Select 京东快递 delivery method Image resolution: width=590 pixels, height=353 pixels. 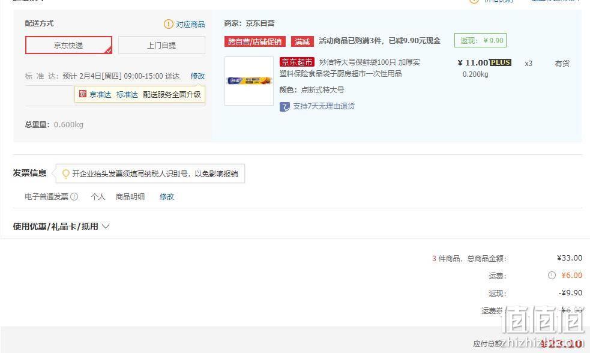pyautogui.click(x=68, y=45)
